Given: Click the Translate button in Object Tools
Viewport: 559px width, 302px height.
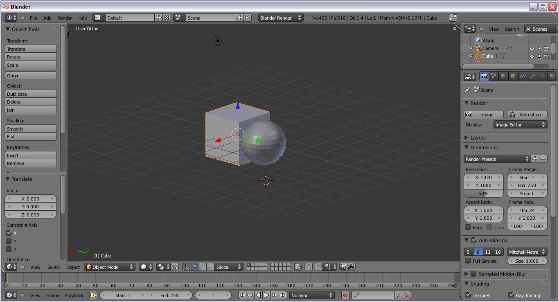Looking at the screenshot, I should point(31,49).
